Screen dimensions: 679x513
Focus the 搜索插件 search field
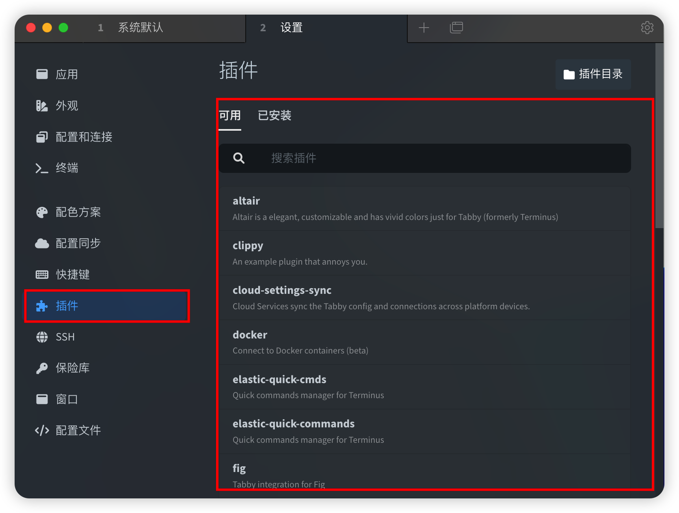tap(425, 158)
